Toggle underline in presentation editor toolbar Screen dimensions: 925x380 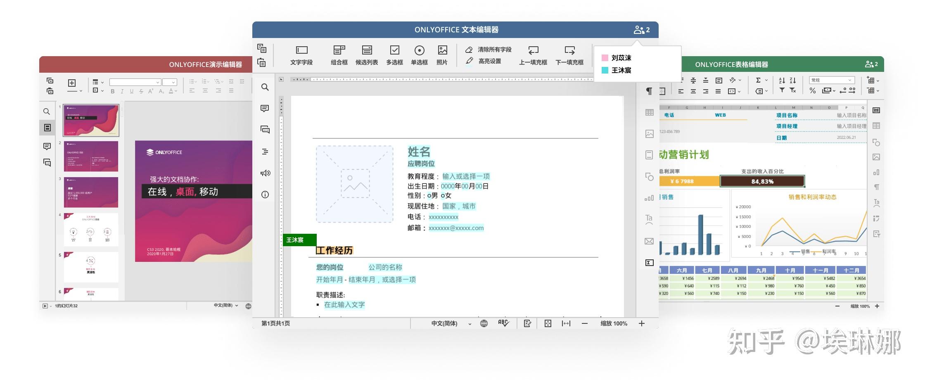pos(132,91)
